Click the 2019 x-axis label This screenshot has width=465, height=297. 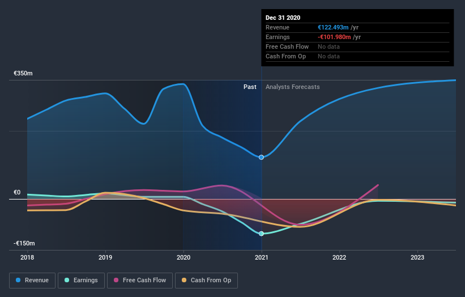pos(105,257)
